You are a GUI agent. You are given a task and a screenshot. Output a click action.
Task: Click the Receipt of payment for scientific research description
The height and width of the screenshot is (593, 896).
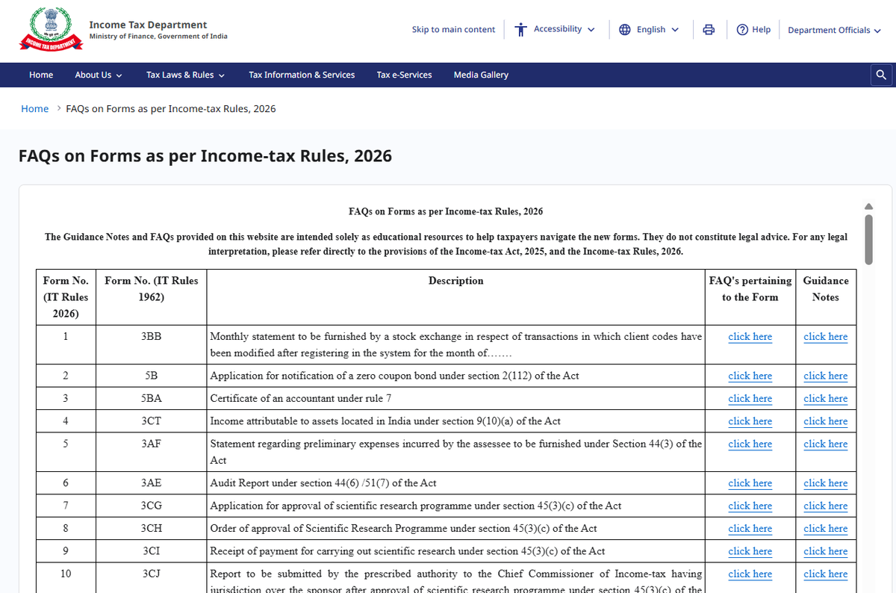point(408,551)
